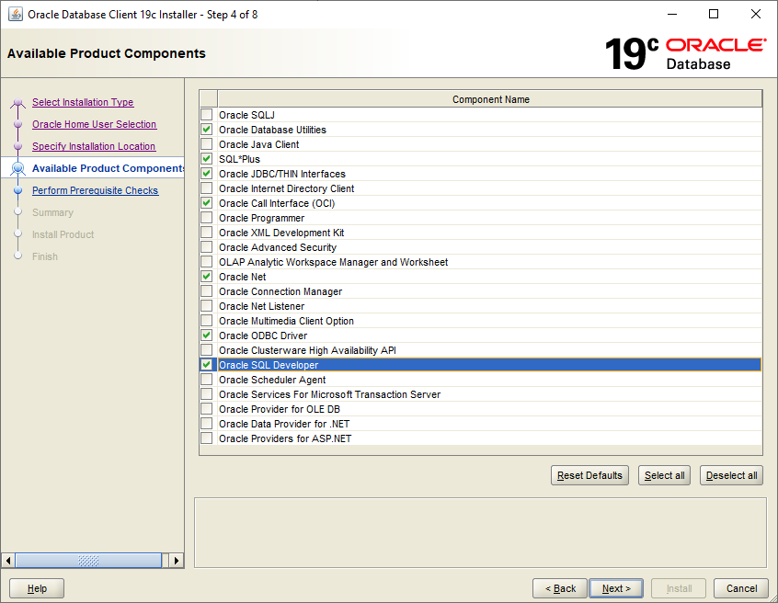The image size is (778, 603).
Task: Click the Component Name column header
Action: 490,99
